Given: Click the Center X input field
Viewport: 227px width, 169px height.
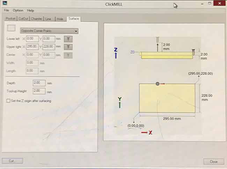Looking at the screenshot, I should [x=32, y=55].
